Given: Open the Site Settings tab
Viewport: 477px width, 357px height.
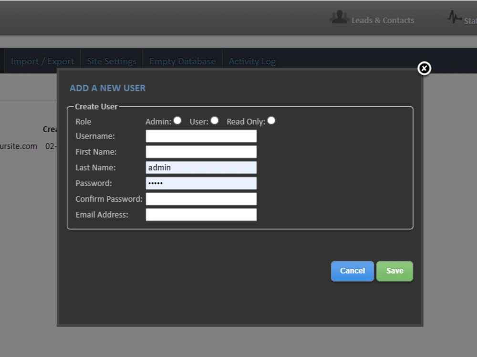Looking at the screenshot, I should coord(111,61).
